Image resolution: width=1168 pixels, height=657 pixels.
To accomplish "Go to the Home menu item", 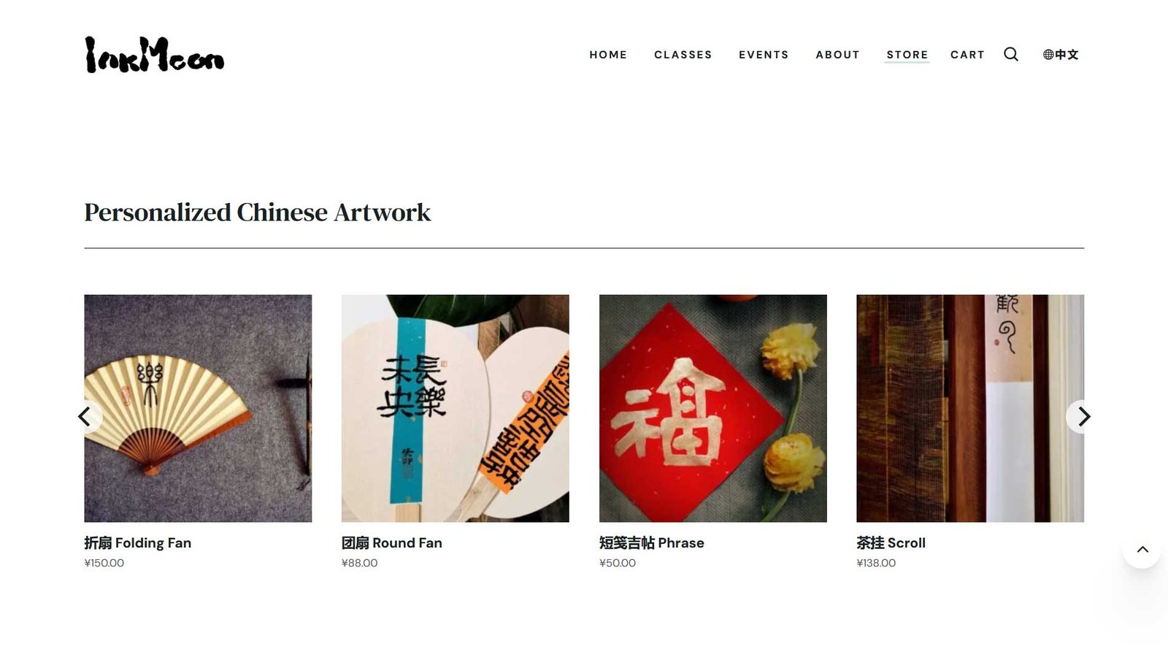I will click(x=608, y=55).
